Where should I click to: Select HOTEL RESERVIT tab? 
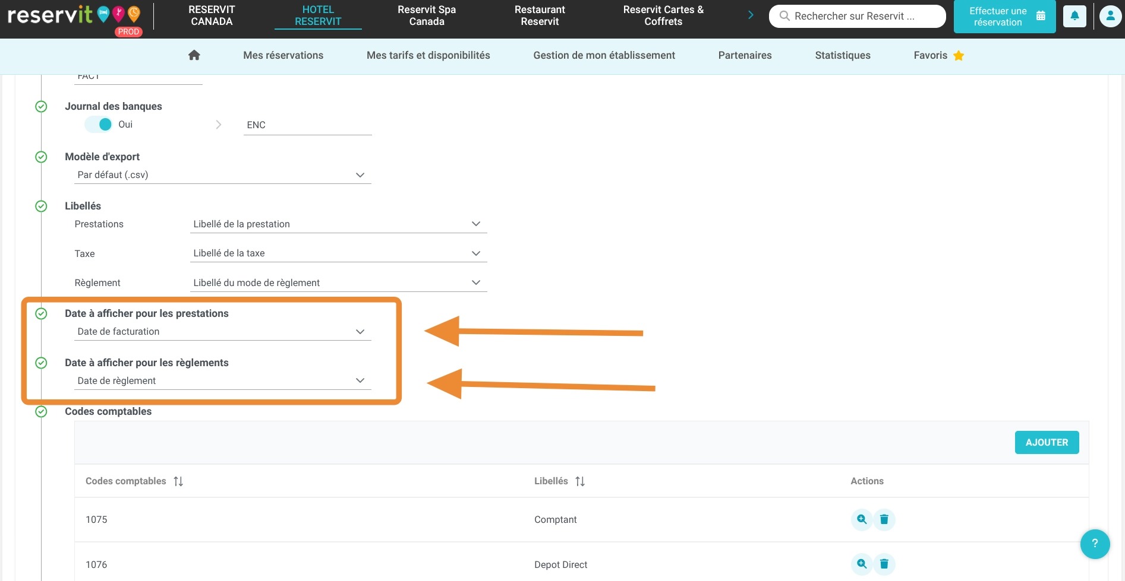tap(318, 15)
